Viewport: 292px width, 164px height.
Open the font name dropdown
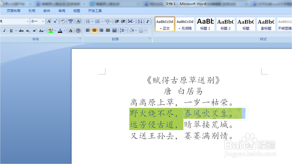tap(28, 21)
